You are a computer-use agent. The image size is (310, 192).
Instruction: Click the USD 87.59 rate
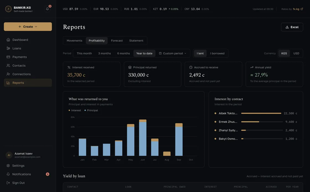point(75,9)
